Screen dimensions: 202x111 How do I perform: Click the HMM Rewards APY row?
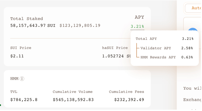[x=167, y=57]
